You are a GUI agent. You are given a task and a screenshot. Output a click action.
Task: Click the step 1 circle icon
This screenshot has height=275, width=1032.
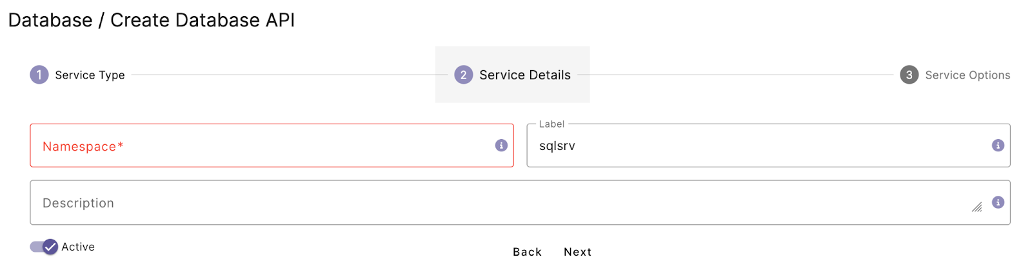pos(39,75)
